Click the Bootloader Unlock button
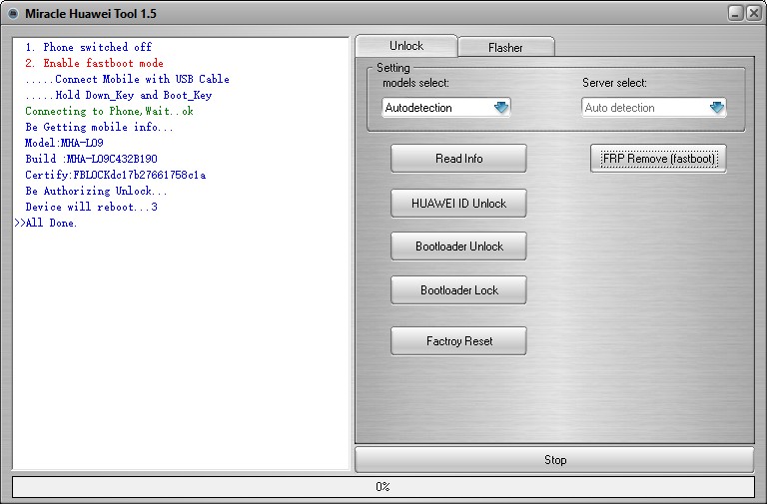 coord(458,247)
